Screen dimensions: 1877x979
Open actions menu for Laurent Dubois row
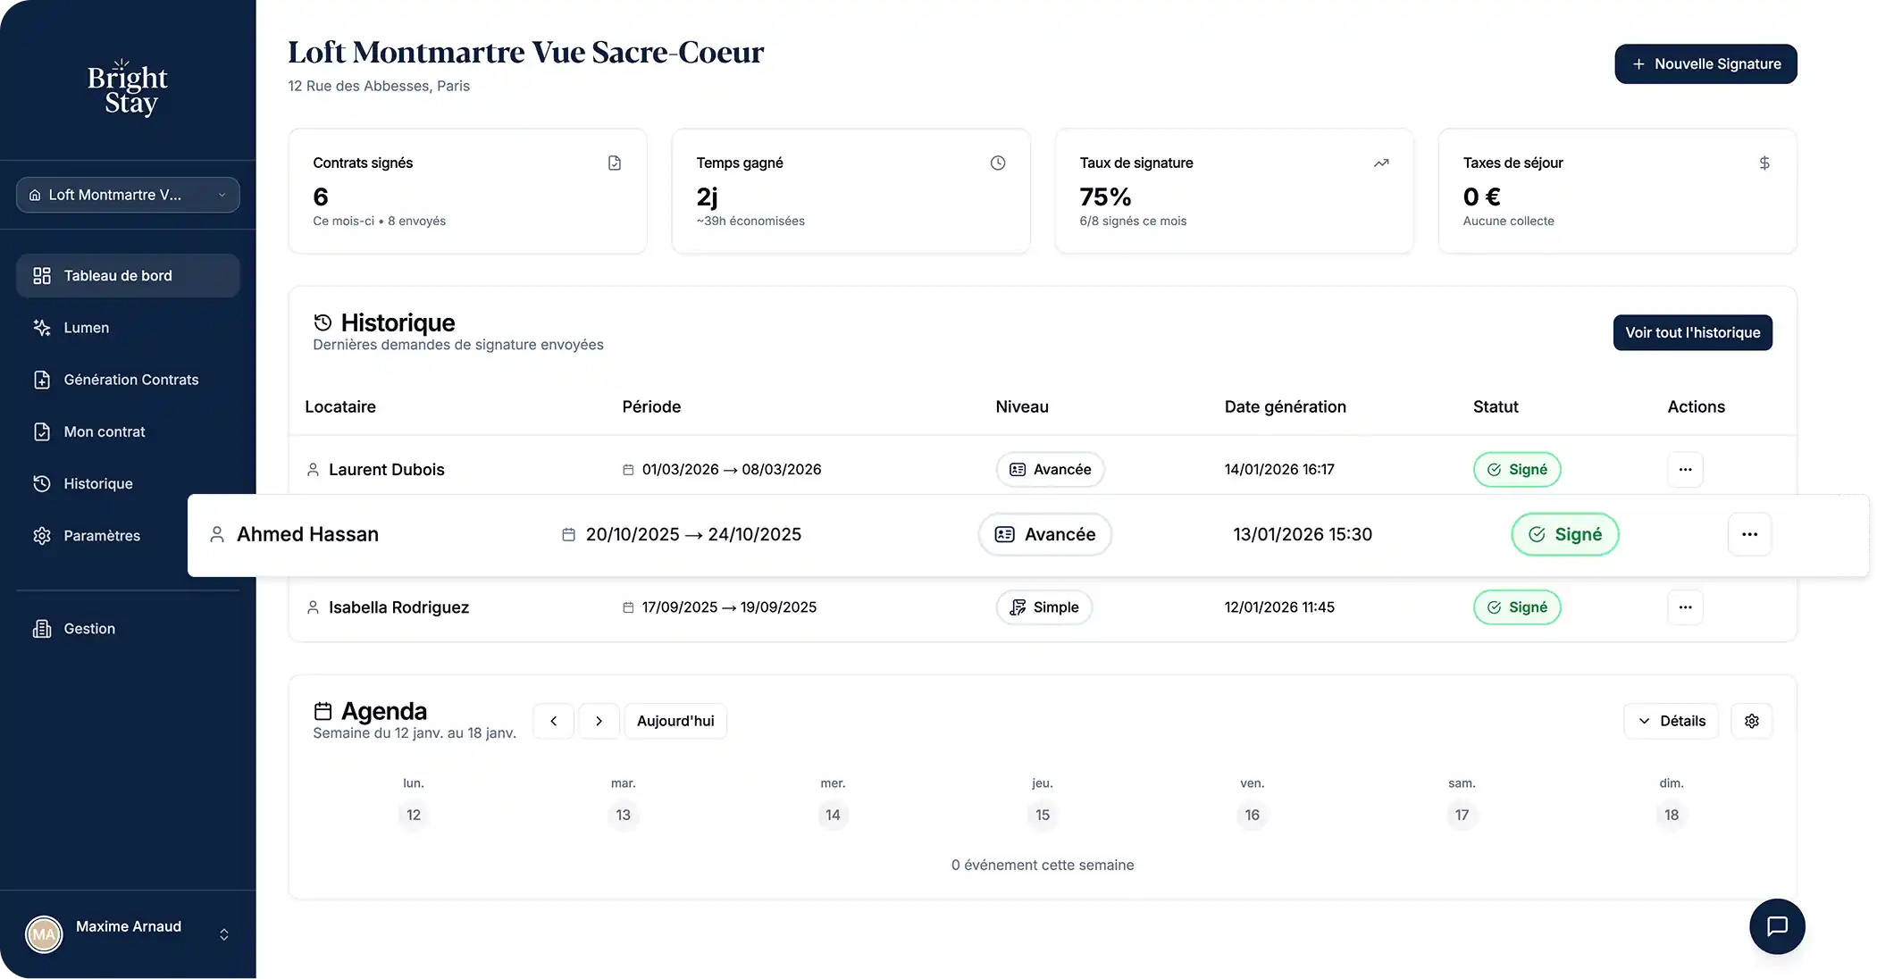click(x=1685, y=470)
